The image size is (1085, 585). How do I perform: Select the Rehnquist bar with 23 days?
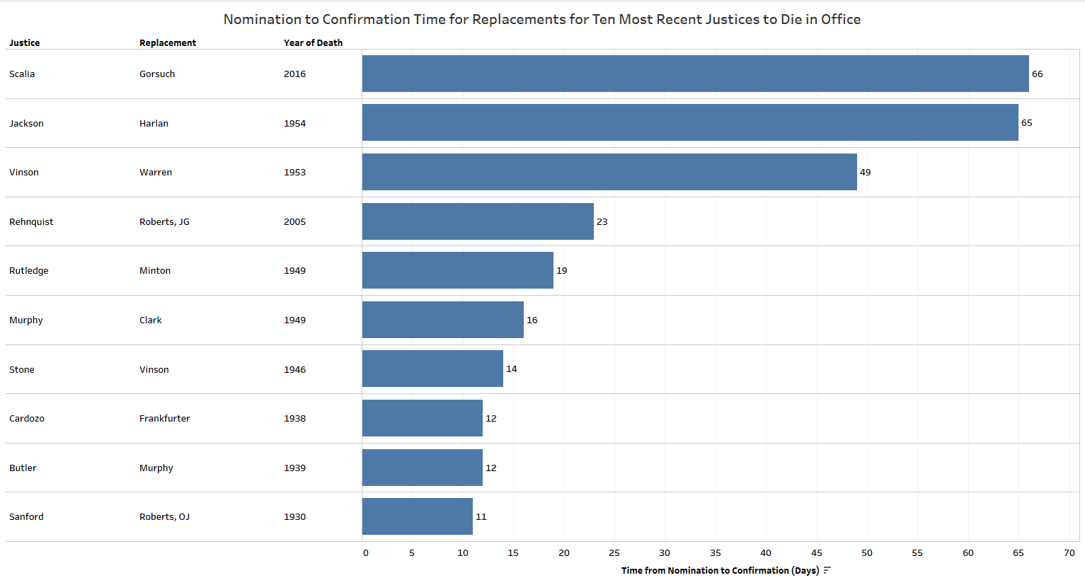(478, 221)
